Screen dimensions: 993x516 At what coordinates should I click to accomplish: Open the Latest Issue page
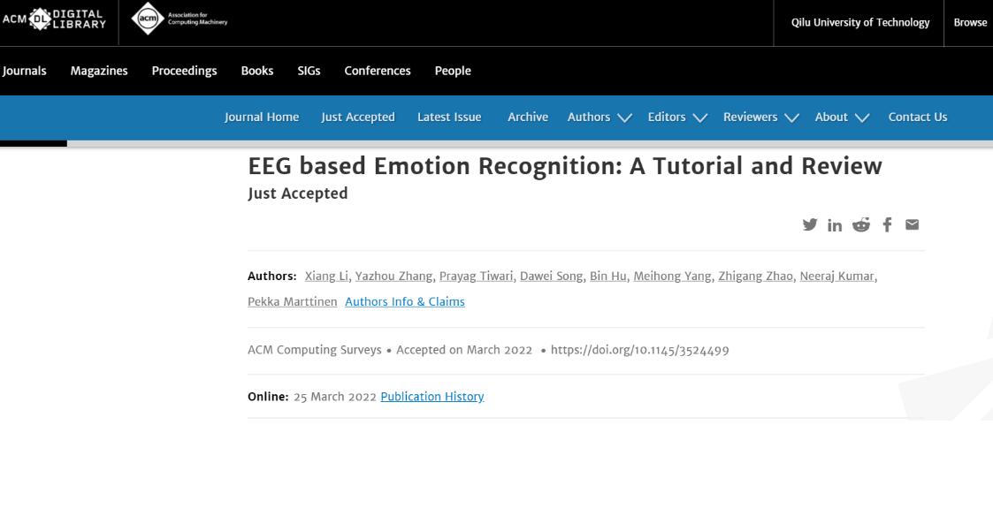pyautogui.click(x=449, y=117)
